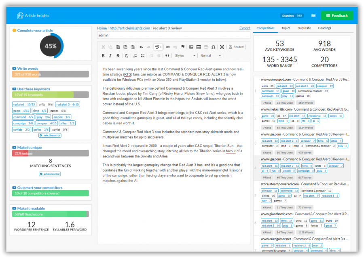Insert an anchor with the flag icon
364x258 pixels.
[x=183, y=47]
